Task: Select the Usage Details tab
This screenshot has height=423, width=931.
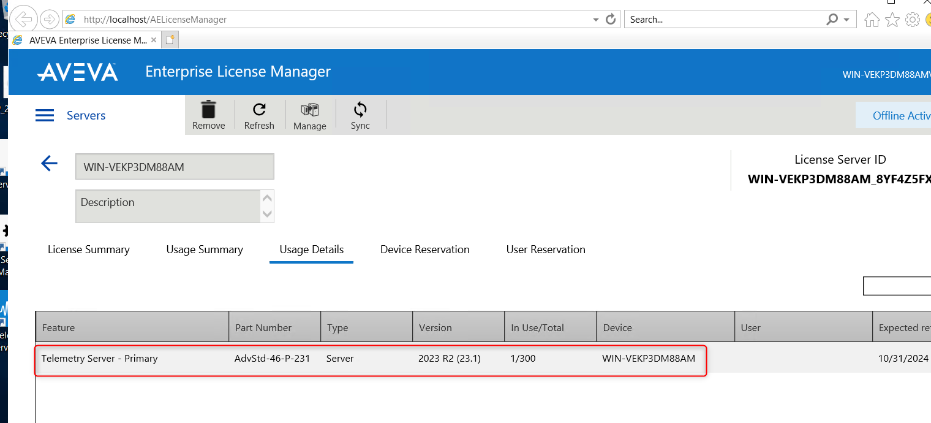Action: click(312, 250)
